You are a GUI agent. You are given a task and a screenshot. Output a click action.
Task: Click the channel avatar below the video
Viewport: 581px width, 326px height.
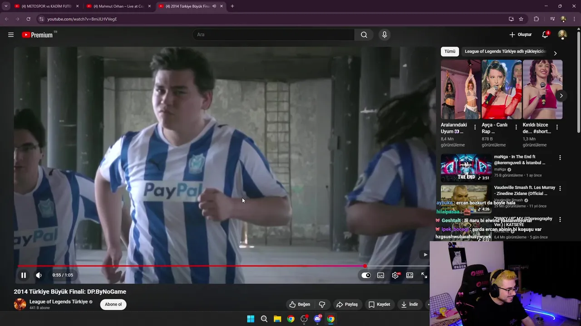click(x=20, y=304)
